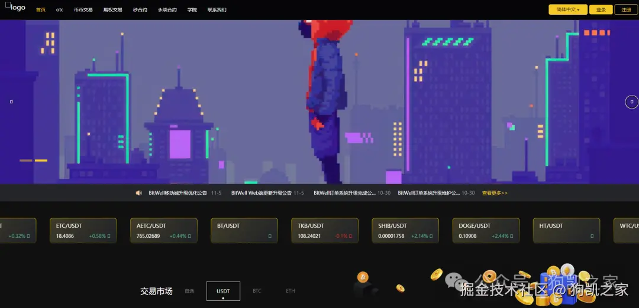This screenshot has width=639, height=308.
Task: Click the +0.58% change value
Action: click(98, 236)
